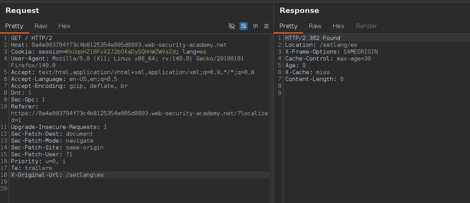Click the Priority: u=0, i header
The height and width of the screenshot is (203, 470).
click(38, 161)
